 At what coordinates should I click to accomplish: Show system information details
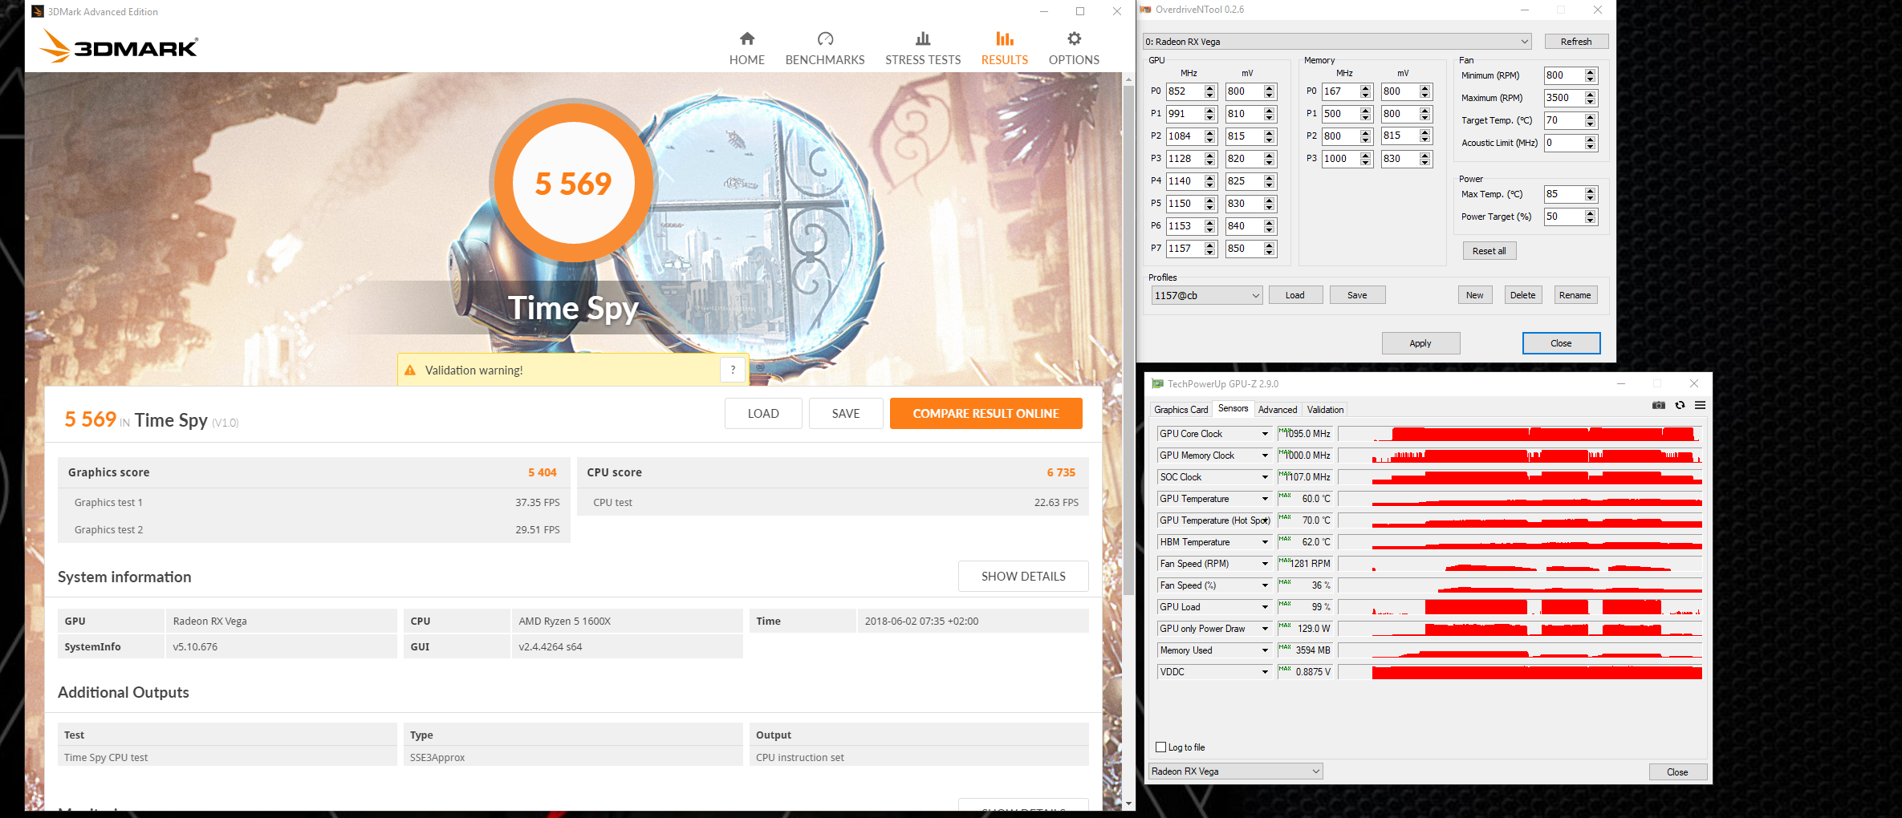(x=1023, y=577)
